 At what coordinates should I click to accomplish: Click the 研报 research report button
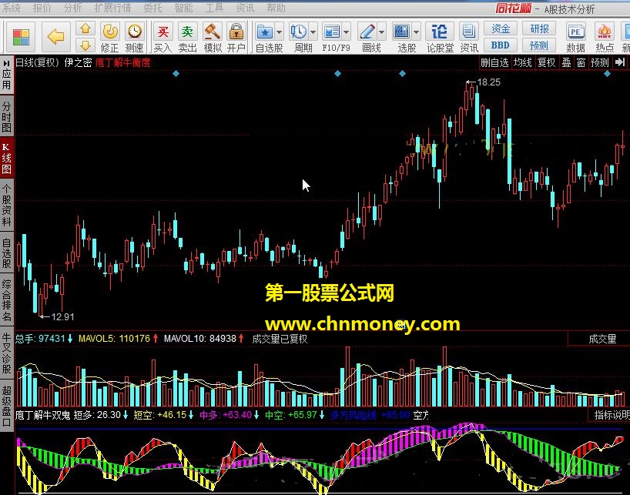coord(539,28)
